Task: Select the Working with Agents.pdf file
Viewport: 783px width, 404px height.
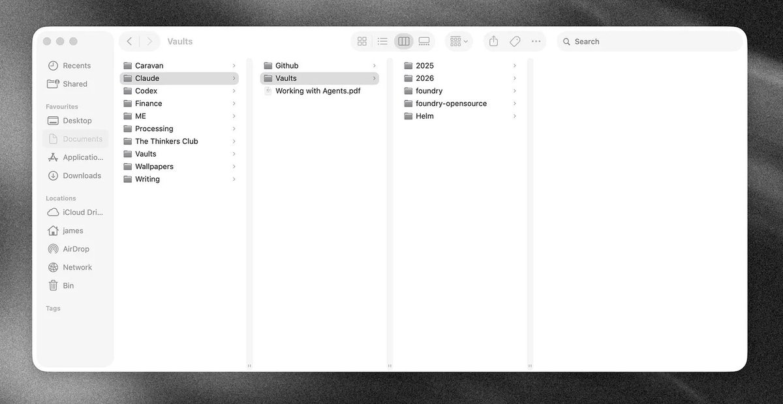Action: [x=320, y=91]
